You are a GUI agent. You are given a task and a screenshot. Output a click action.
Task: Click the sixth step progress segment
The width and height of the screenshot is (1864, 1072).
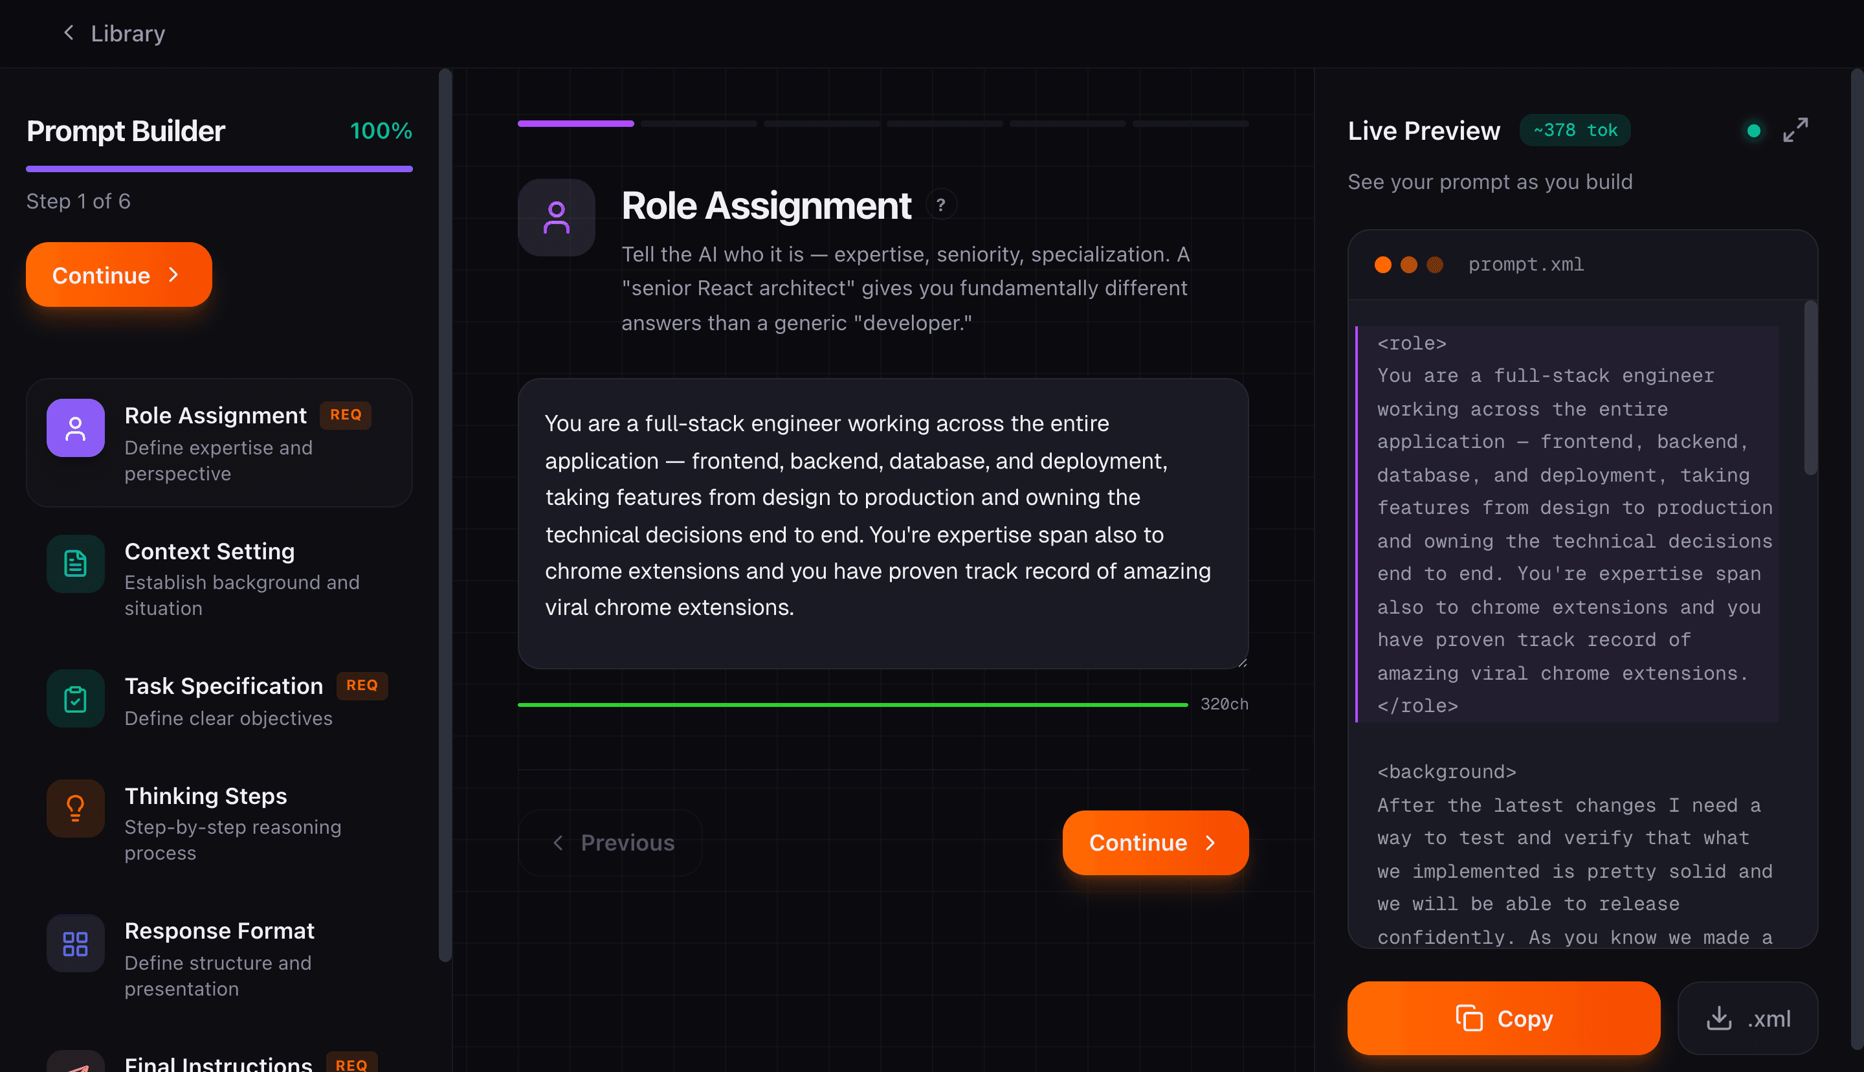click(x=1190, y=124)
